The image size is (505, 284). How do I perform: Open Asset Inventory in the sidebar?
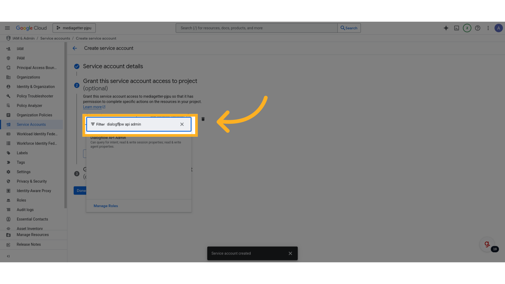tap(32, 228)
